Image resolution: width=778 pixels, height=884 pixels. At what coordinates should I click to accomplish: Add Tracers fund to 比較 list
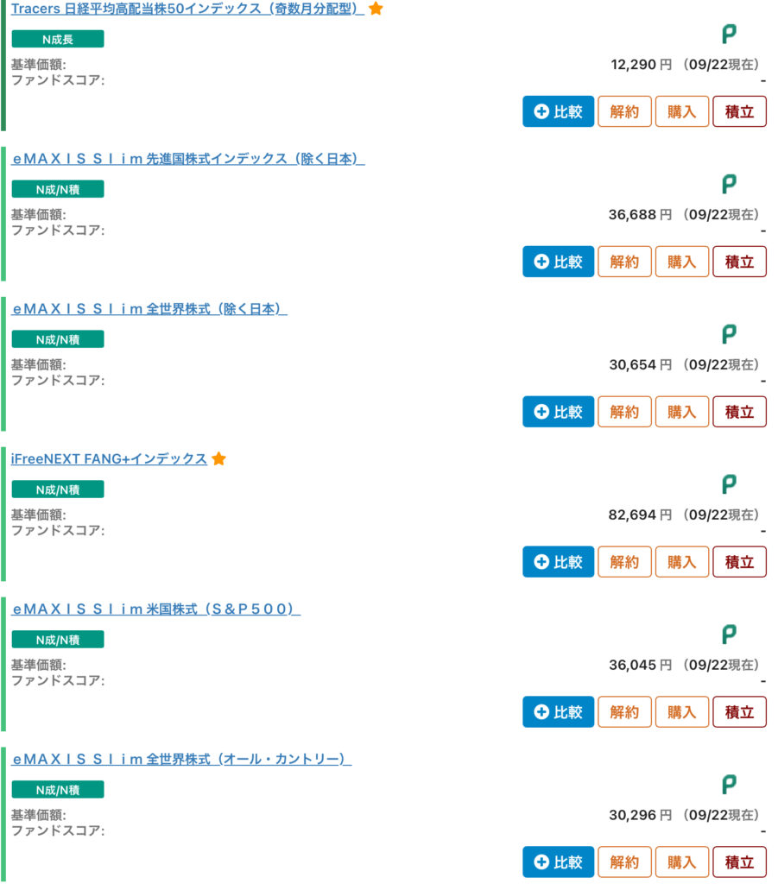coord(558,112)
